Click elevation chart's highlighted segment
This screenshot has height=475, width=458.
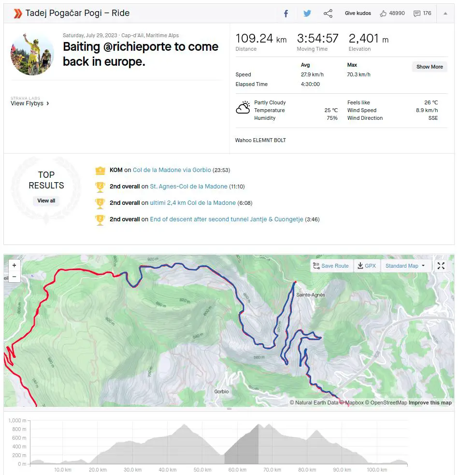242,444
